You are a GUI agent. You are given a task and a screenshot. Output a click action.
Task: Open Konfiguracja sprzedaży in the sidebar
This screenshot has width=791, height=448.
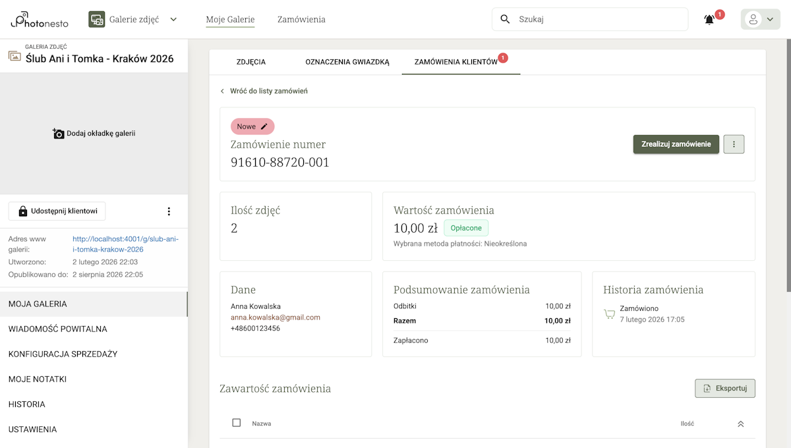point(63,354)
